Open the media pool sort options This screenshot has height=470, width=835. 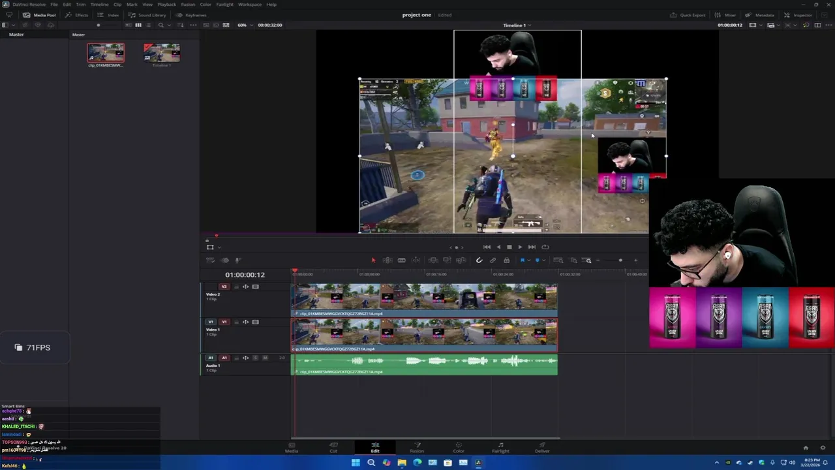tap(181, 25)
